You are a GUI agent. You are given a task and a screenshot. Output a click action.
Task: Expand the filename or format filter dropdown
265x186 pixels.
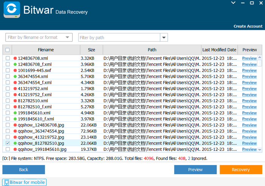pos(67,38)
